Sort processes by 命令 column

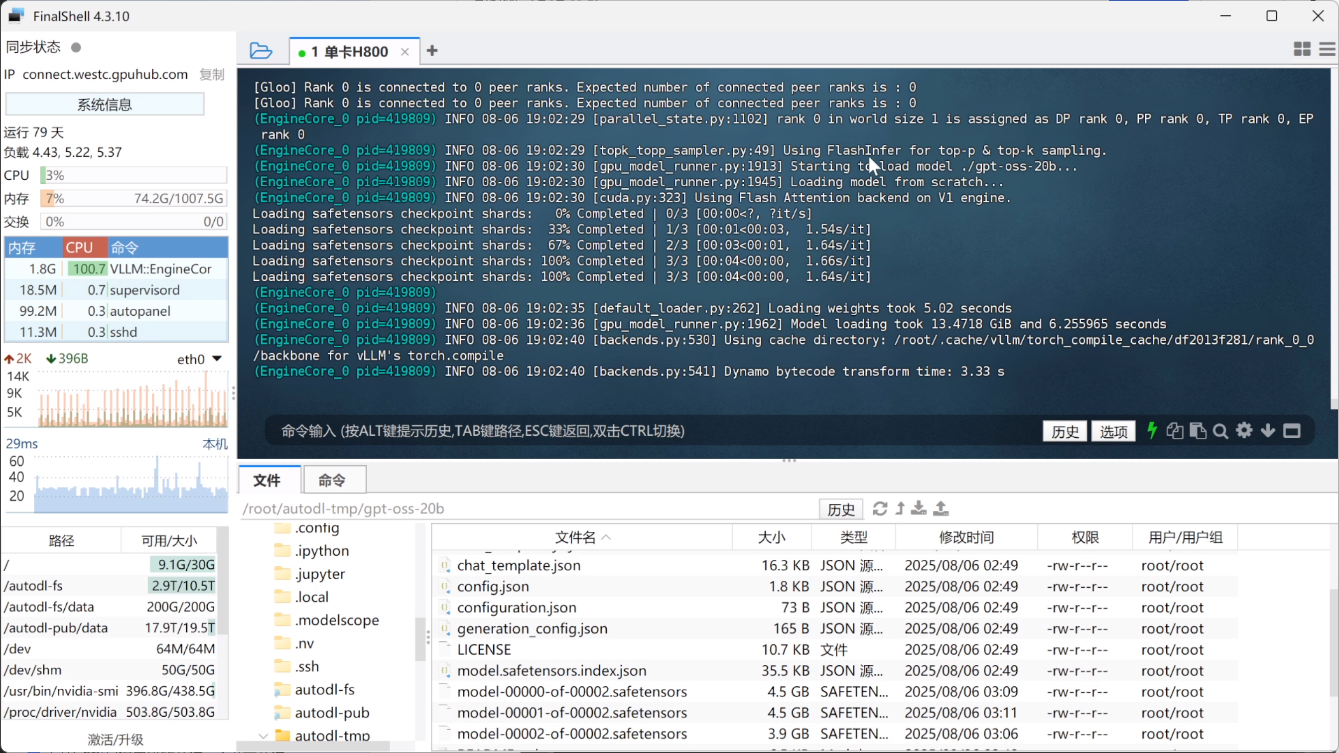(168, 248)
